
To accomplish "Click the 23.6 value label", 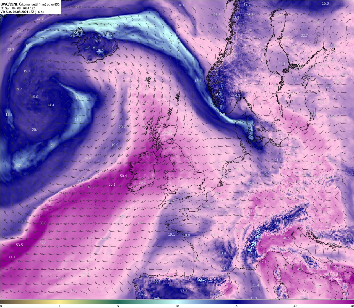I will click(x=295, y=80).
